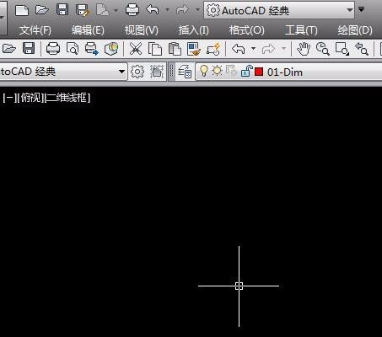Print from the Quick Access toolbar
The image size is (382, 337).
click(x=132, y=10)
